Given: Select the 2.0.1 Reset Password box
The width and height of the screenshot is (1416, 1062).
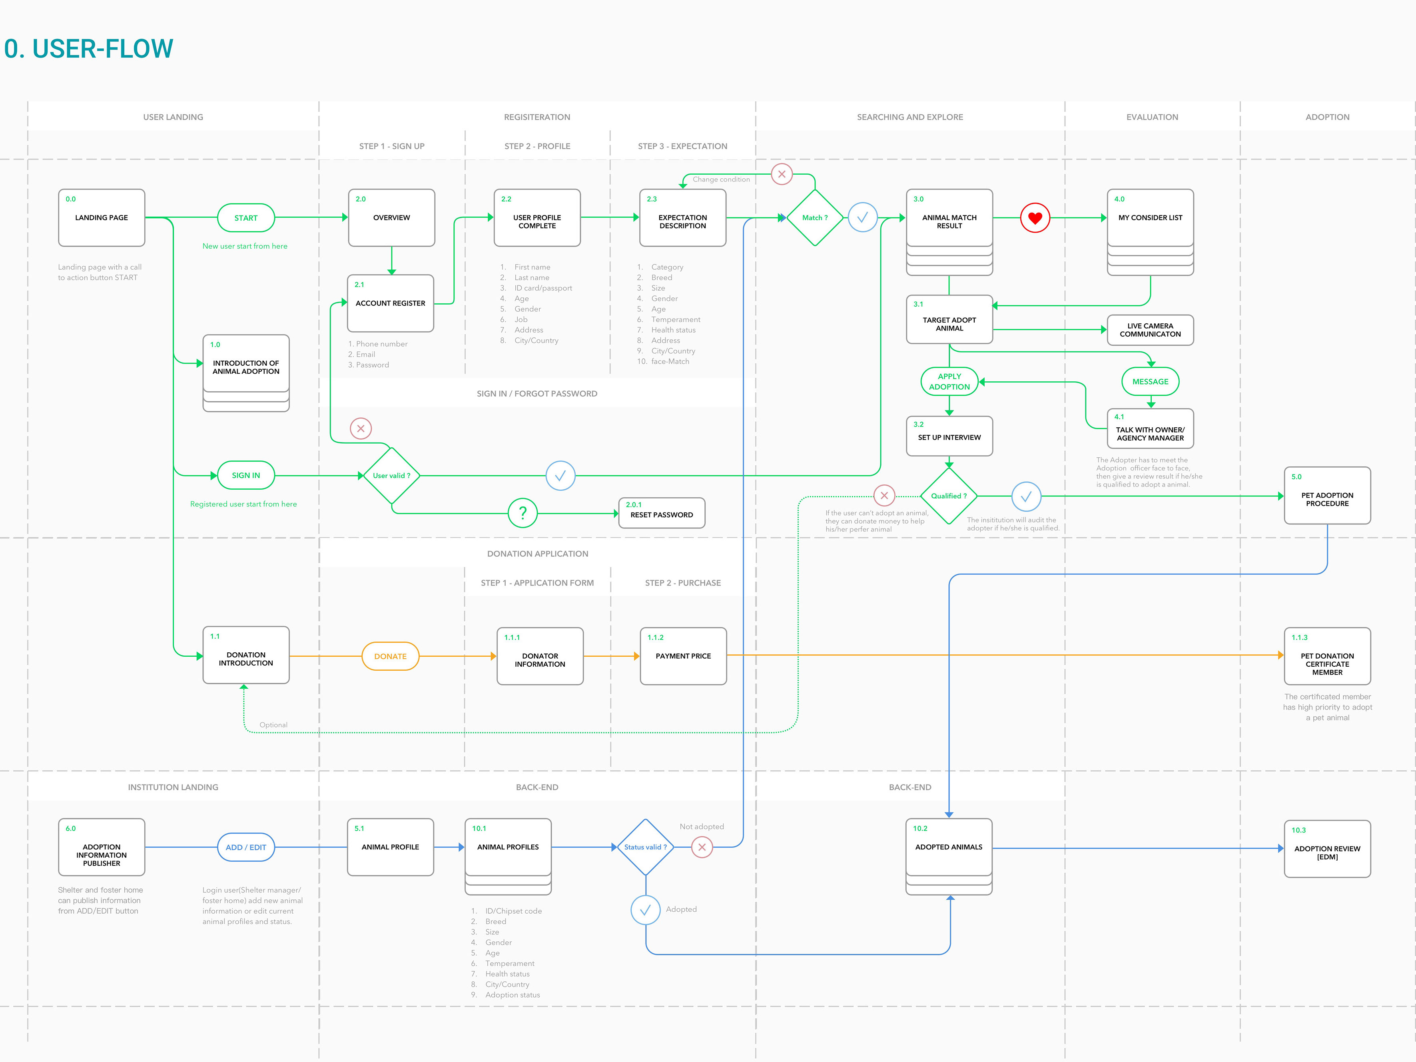Looking at the screenshot, I should (x=662, y=513).
